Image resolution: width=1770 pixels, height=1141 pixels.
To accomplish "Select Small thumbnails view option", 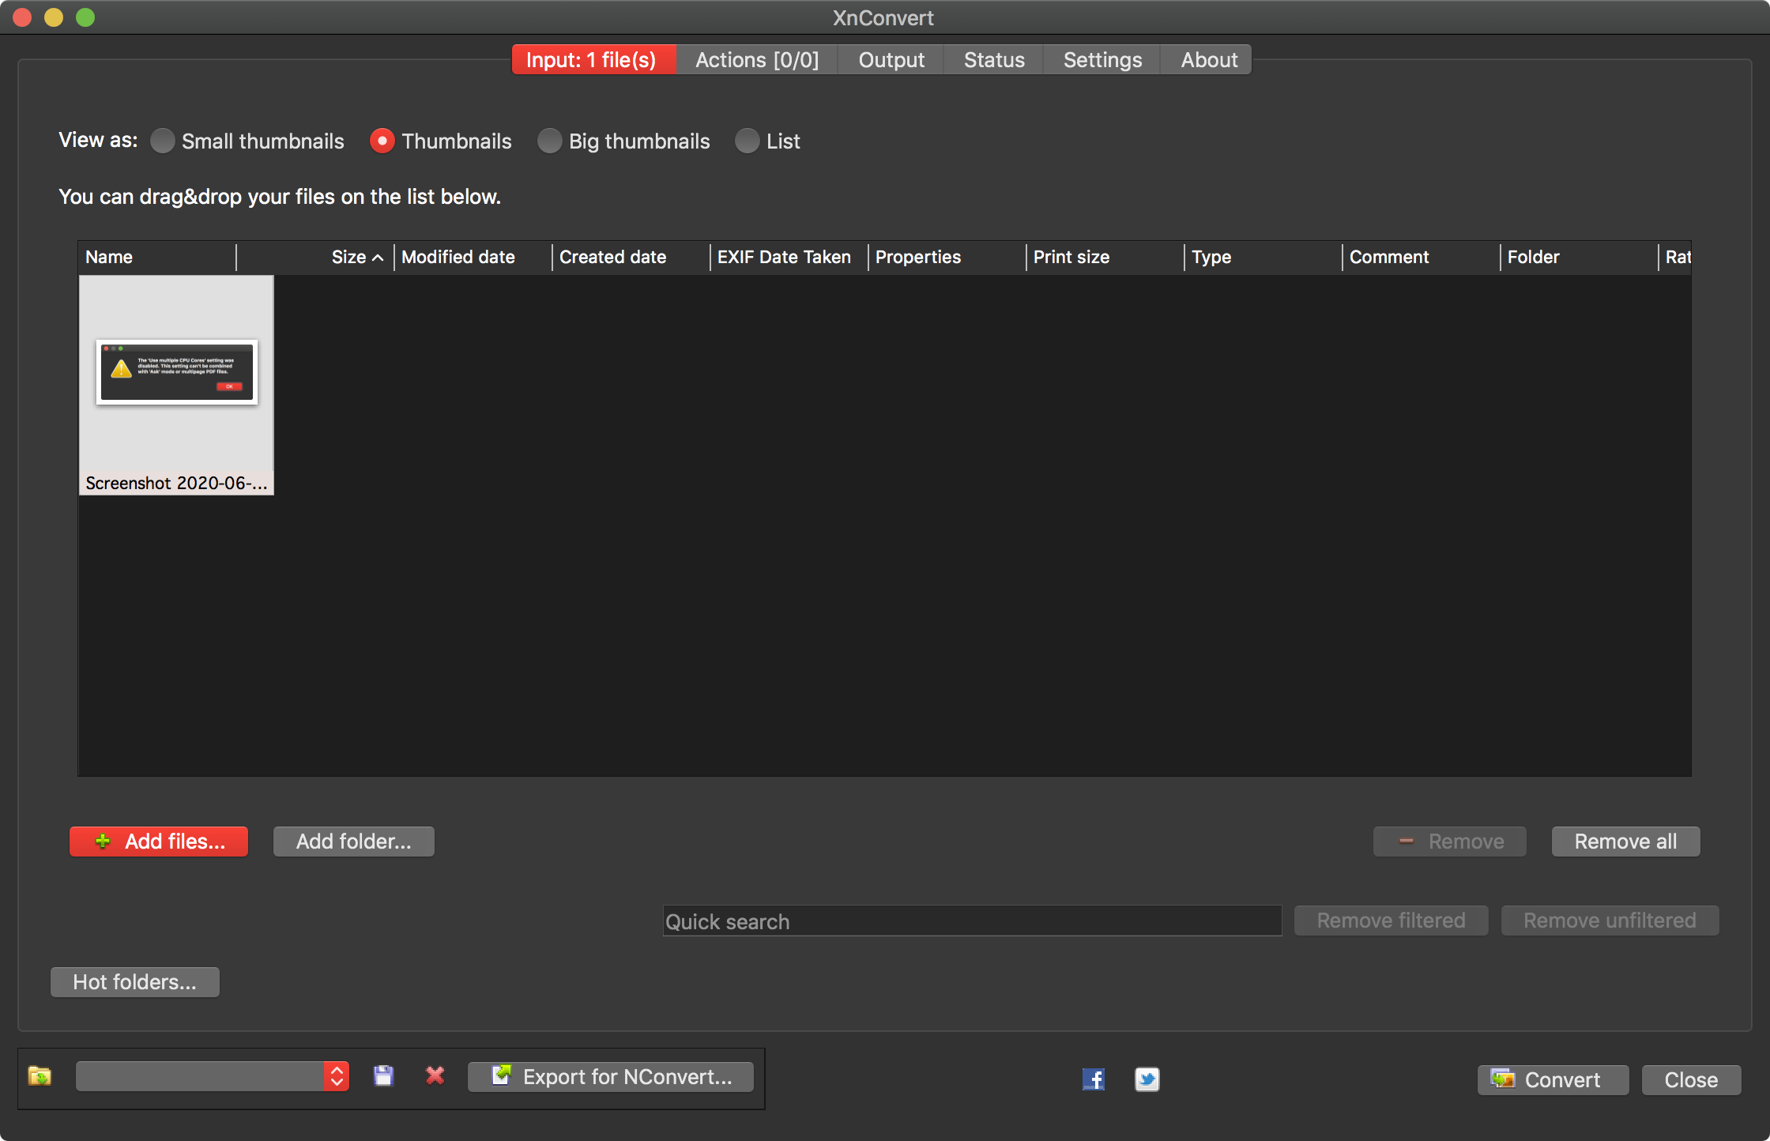I will pos(163,141).
